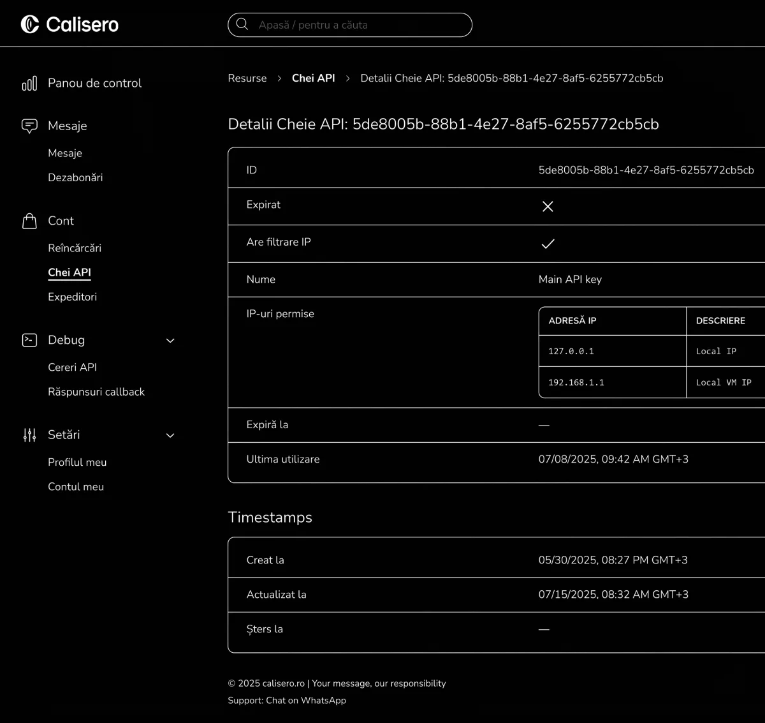
Task: Click the Panou de control chart icon
Action: [29, 84]
